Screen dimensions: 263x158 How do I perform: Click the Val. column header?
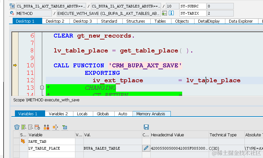click(x=113, y=135)
